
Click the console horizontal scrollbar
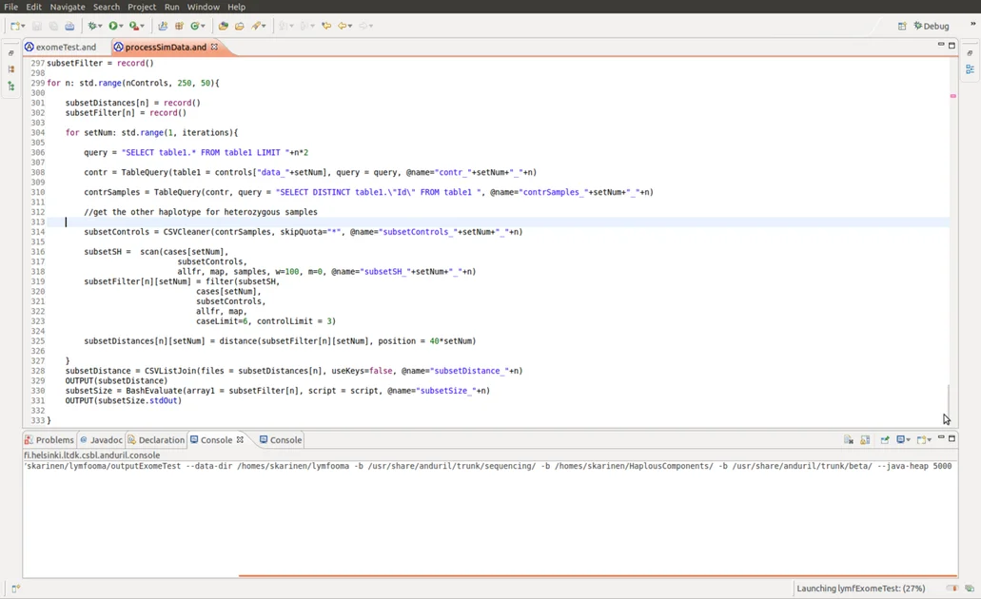coord(597,575)
